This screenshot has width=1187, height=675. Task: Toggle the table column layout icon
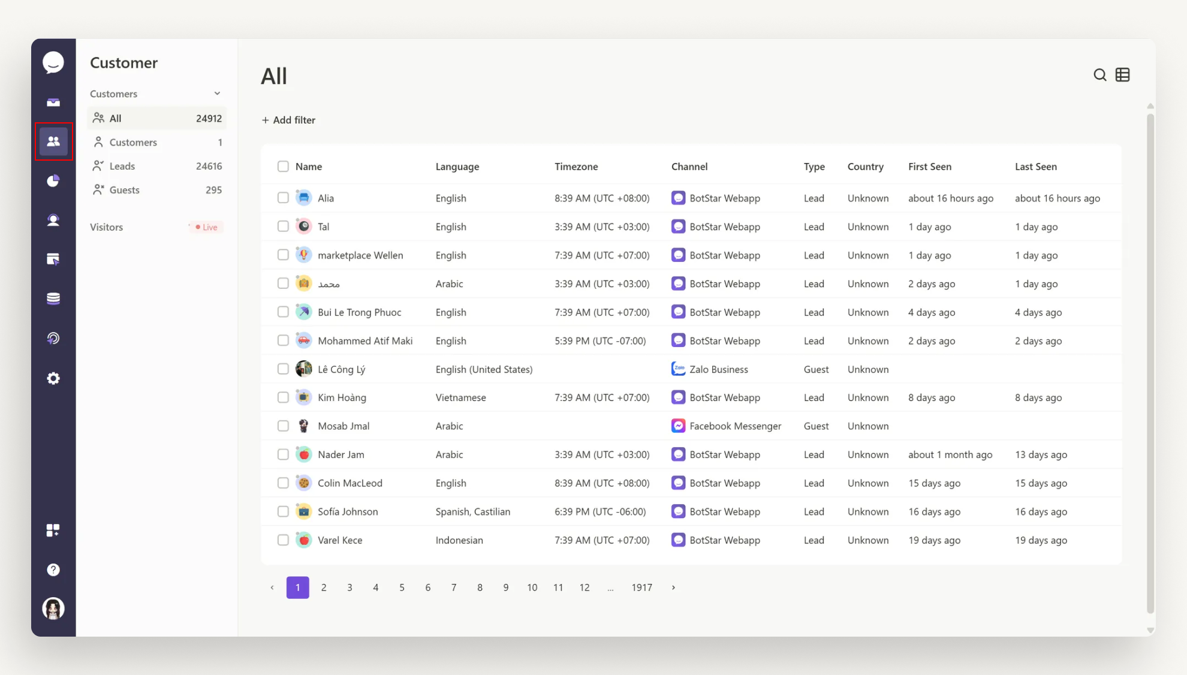[x=1122, y=75]
